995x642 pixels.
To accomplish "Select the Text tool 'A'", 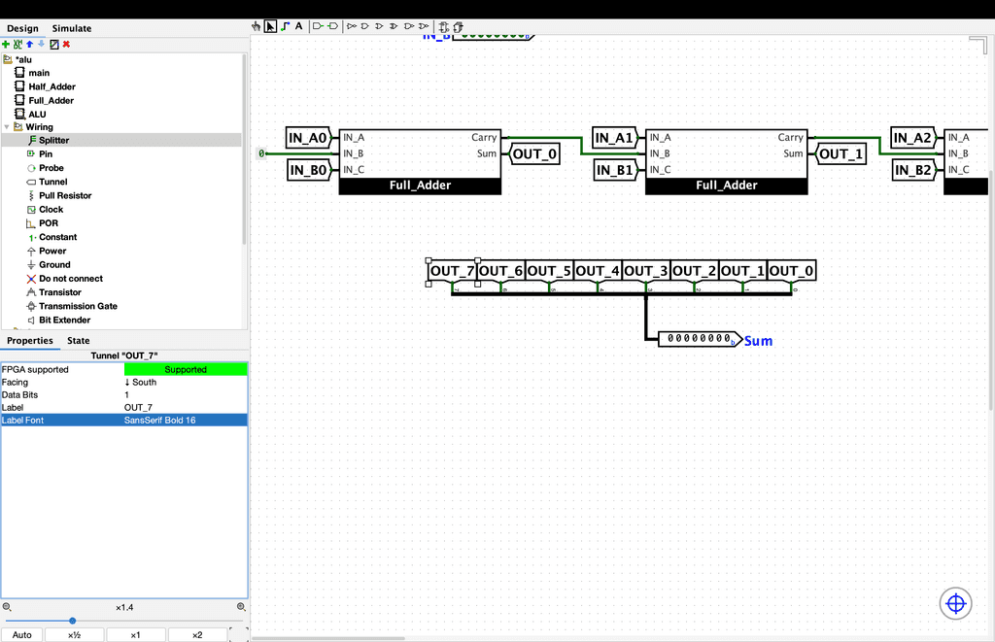I will pyautogui.click(x=298, y=26).
